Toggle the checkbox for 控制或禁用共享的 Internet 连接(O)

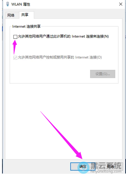click(x=15, y=58)
